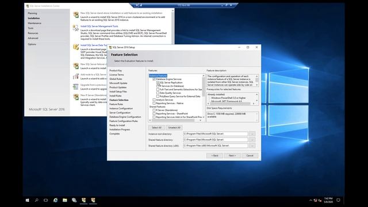Viewport: 368px width, 207px height.
Task: Open File Explorer from the taskbar
Action: 65,200
